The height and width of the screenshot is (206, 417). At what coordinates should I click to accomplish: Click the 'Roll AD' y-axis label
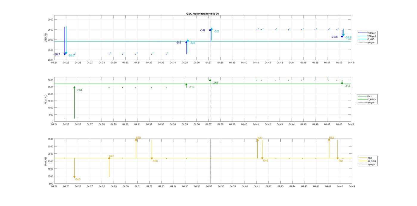(46, 161)
